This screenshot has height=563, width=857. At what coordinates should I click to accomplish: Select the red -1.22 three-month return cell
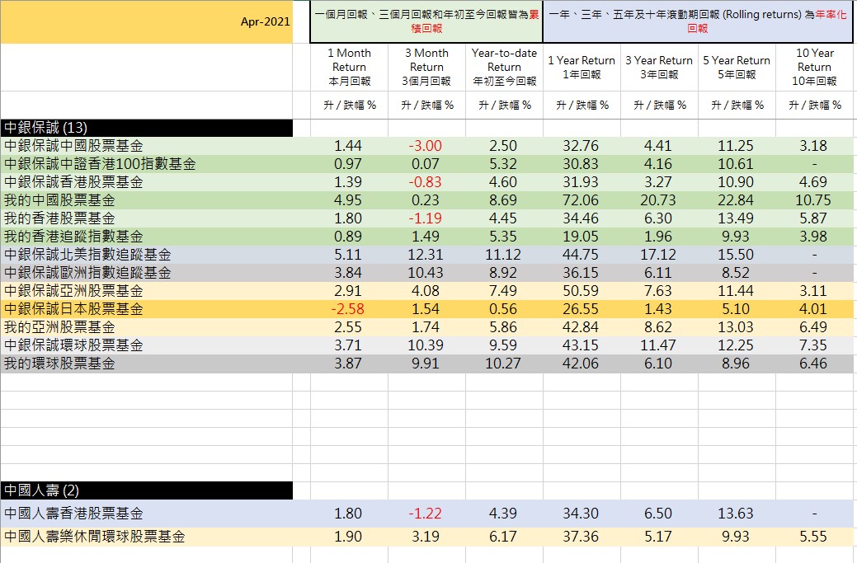426,514
